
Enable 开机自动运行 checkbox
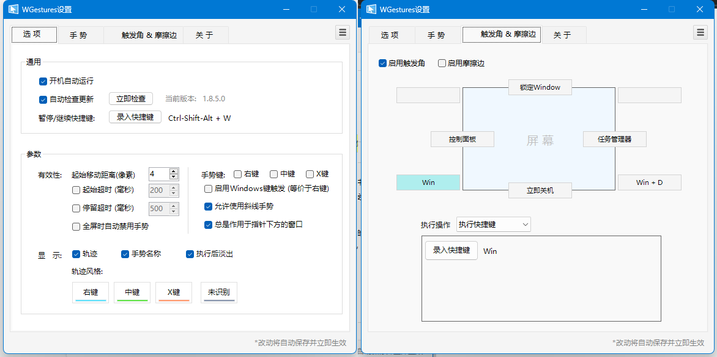coord(43,81)
